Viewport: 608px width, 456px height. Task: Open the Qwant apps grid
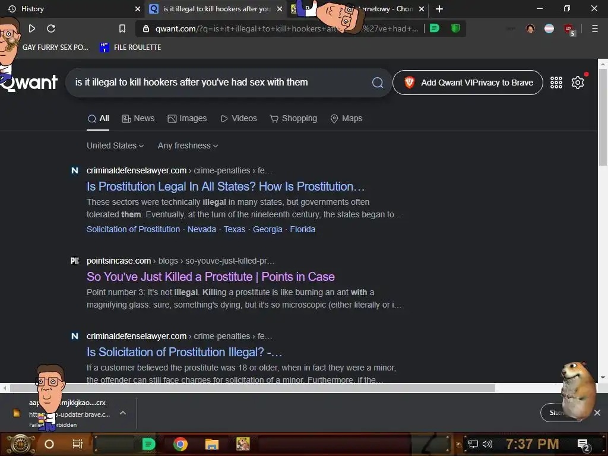pyautogui.click(x=556, y=83)
